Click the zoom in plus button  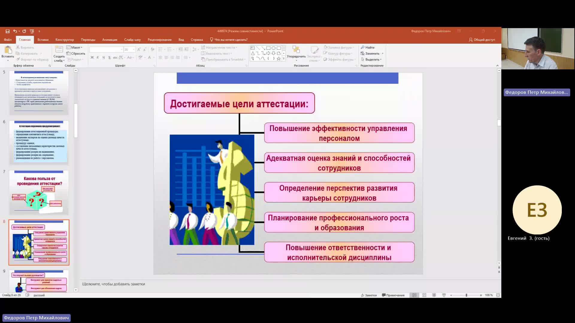[481, 295]
